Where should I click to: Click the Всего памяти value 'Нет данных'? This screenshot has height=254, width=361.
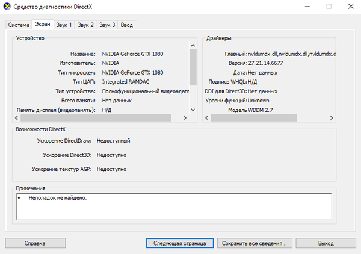(117, 101)
